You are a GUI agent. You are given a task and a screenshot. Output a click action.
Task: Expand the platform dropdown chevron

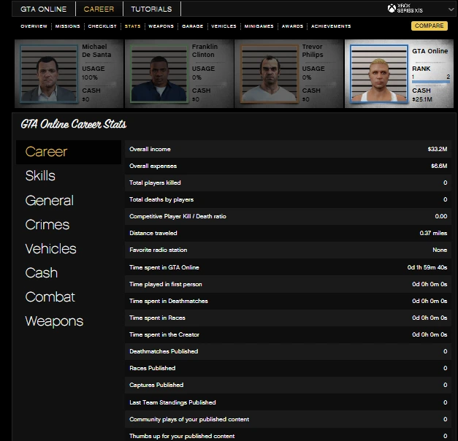coord(451,9)
